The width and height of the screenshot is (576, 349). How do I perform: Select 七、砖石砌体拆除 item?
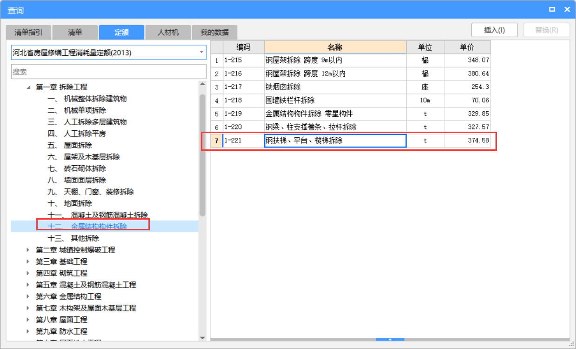click(x=77, y=168)
